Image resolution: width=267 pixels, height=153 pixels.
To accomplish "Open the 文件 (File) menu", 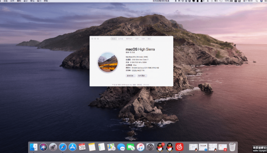I will (x=12, y=1).
